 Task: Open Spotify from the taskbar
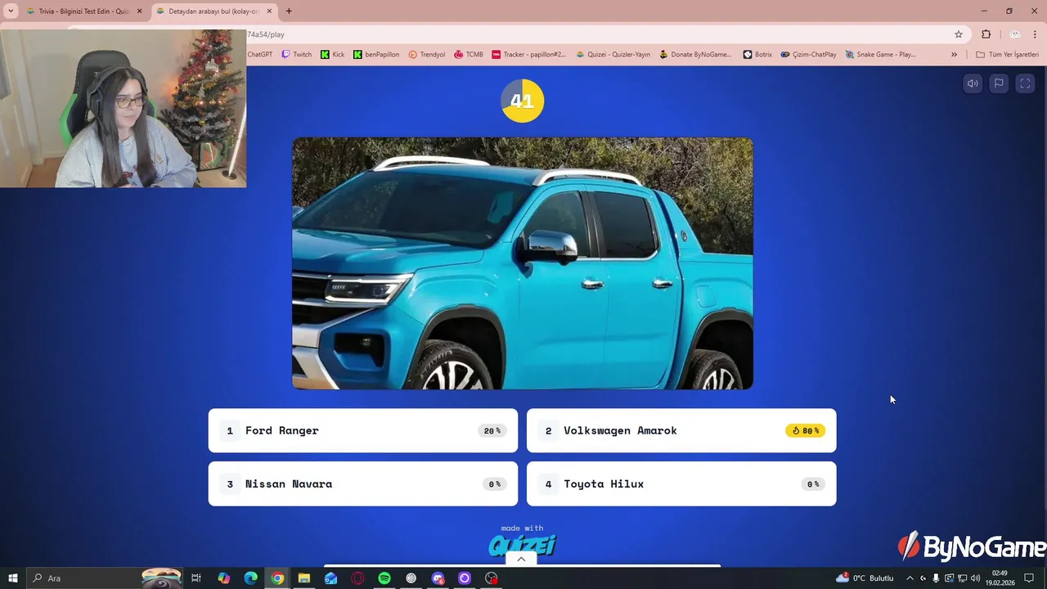pyautogui.click(x=384, y=578)
